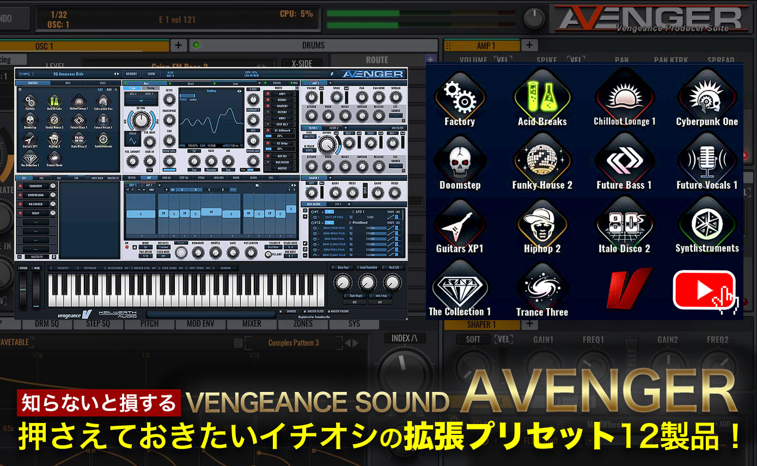Click the Bass Fuzz macro knob
The image size is (757, 466).
pos(342,282)
